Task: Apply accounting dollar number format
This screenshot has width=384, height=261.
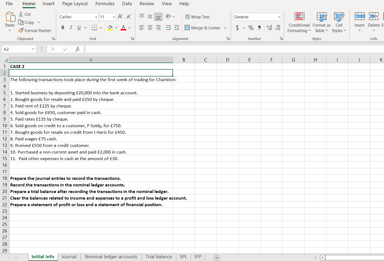Action: pos(238,27)
